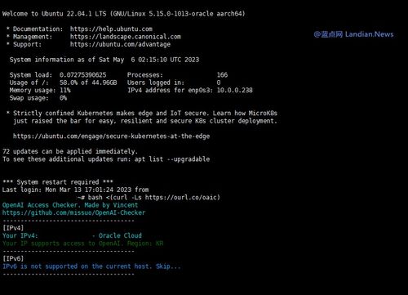This screenshot has height=295, width=408.
Task: Click the disk usage value 58.0% of 44.96GB
Action: (x=88, y=83)
